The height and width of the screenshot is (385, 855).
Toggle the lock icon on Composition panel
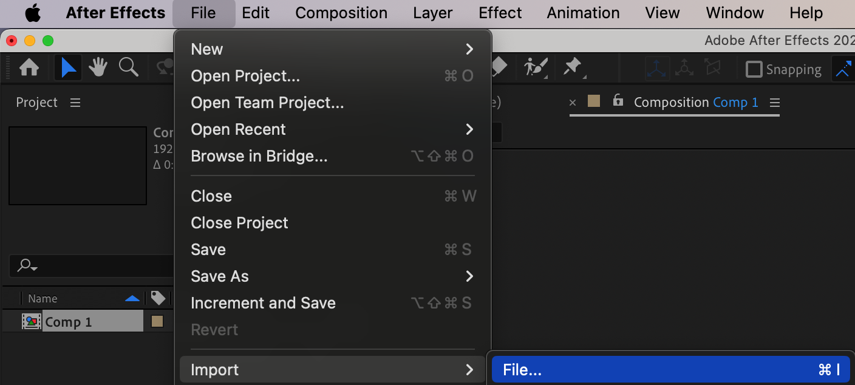click(618, 100)
